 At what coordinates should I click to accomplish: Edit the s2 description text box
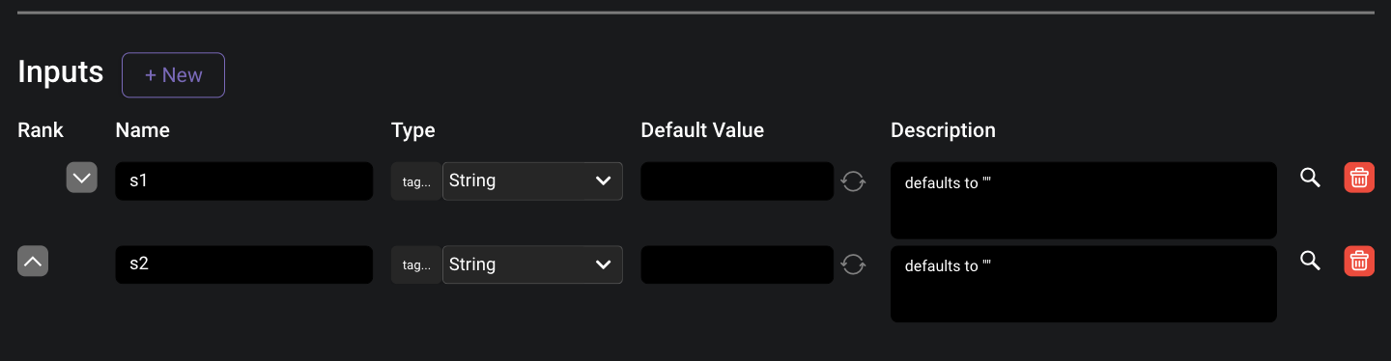pos(1084,284)
